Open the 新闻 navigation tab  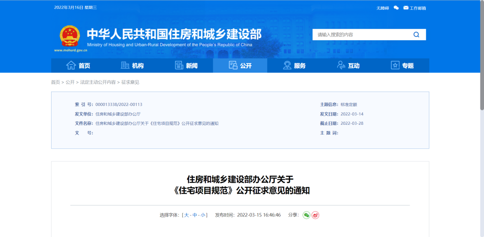pos(186,66)
